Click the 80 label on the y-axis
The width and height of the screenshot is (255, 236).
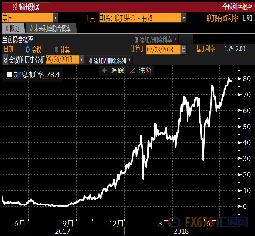pyautogui.click(x=247, y=79)
